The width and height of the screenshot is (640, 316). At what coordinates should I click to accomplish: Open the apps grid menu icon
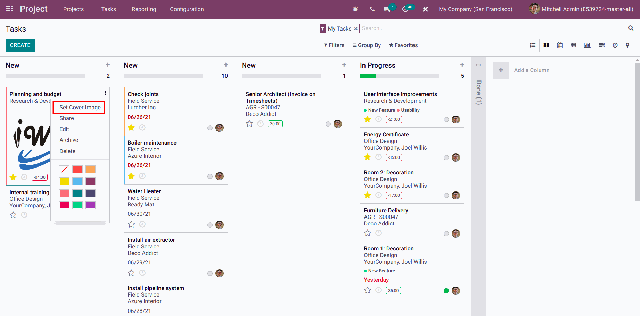click(x=9, y=9)
